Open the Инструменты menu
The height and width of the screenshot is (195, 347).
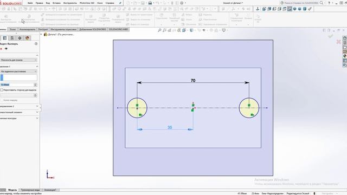[x=70, y=3]
